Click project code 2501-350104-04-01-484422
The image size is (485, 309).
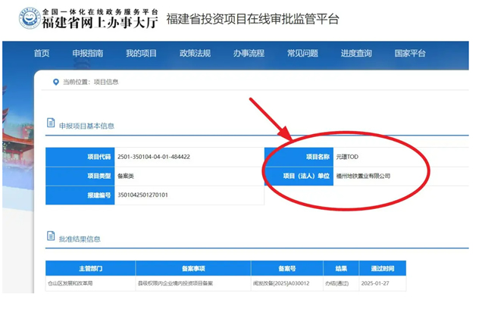154,157
